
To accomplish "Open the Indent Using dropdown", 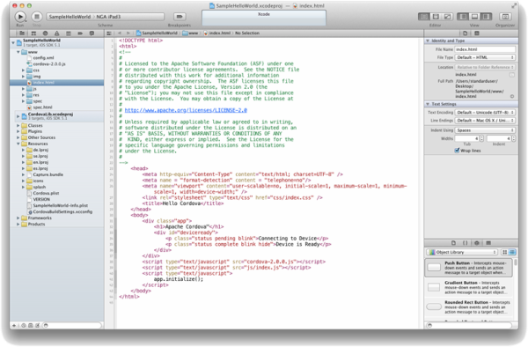I will click(x=485, y=130).
